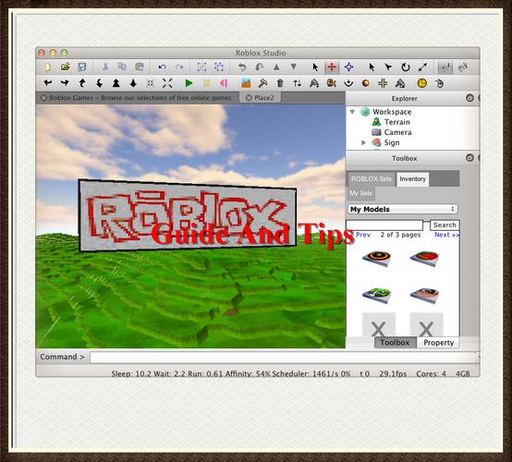
Task: Click the Search button in the Toolbox
Action: point(445,225)
